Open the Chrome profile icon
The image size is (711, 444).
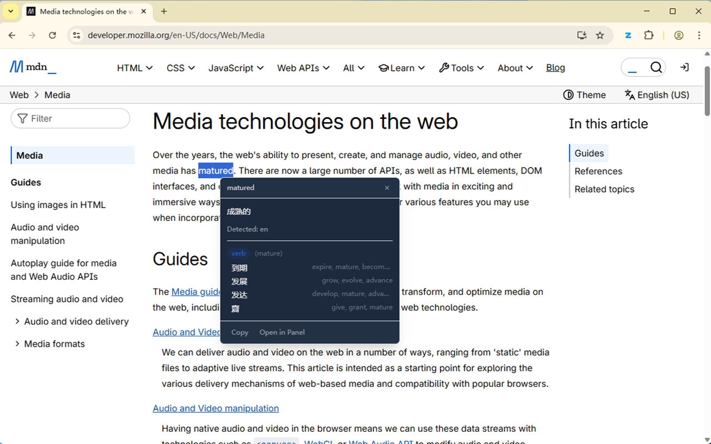(x=679, y=36)
